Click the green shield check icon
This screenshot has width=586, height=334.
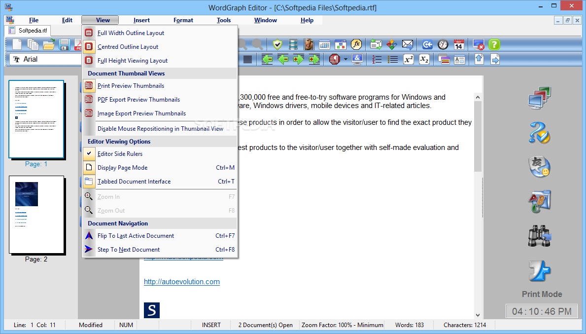pos(277,44)
